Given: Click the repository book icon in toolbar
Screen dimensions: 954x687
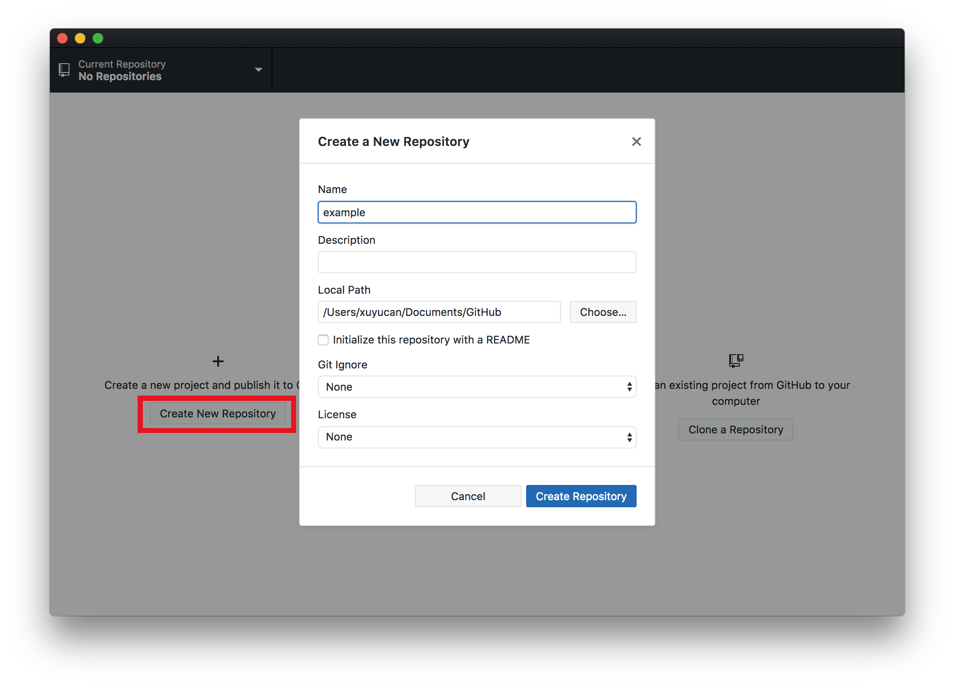Looking at the screenshot, I should click(x=64, y=70).
